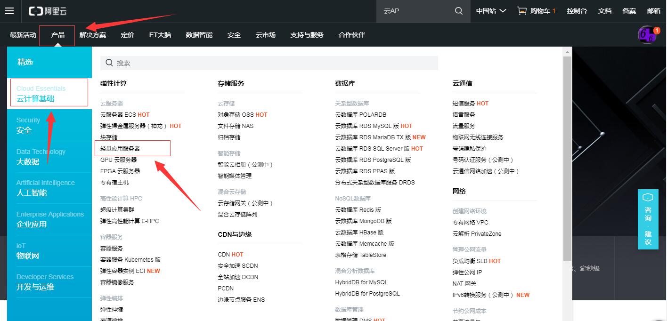667x321 pixels.
Task: Open 归档存储 link
Action: [x=229, y=137]
